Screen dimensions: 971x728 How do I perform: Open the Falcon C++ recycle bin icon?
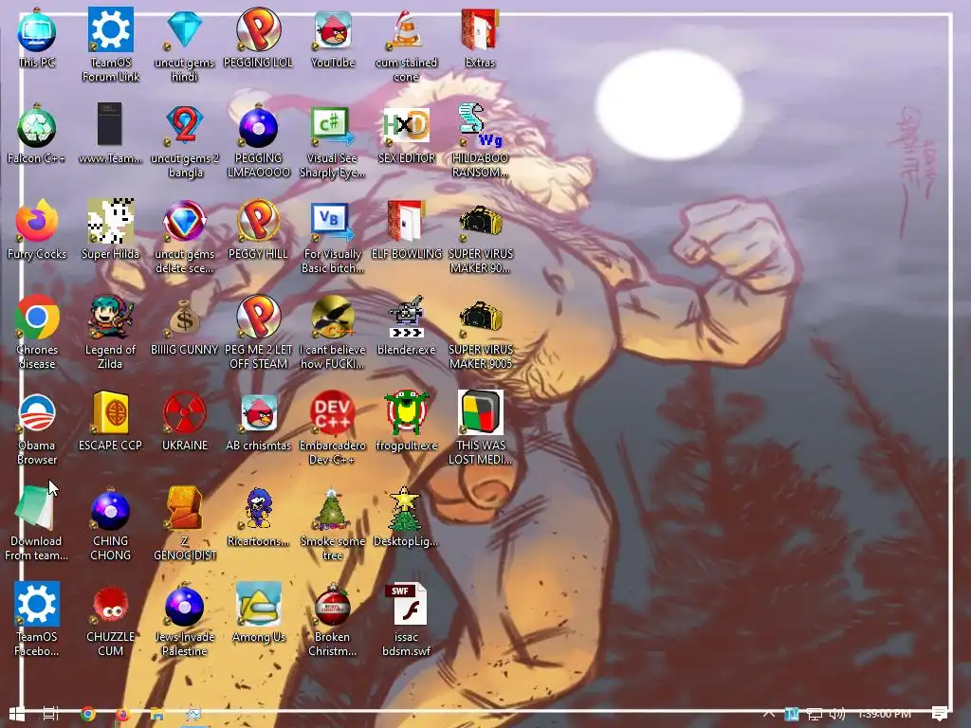(37, 135)
